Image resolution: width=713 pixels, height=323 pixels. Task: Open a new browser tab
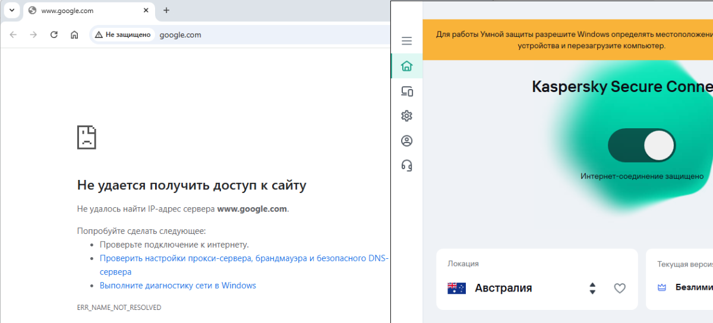coord(166,10)
